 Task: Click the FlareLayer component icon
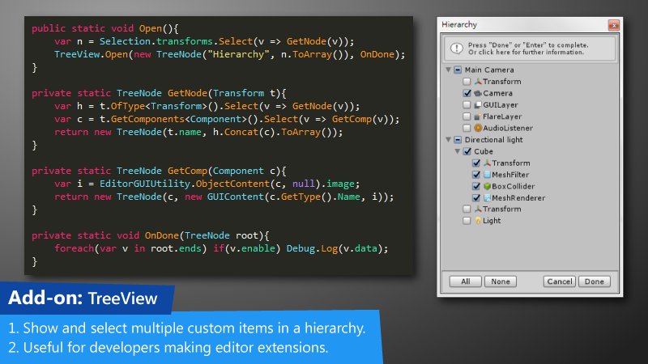tap(478, 116)
